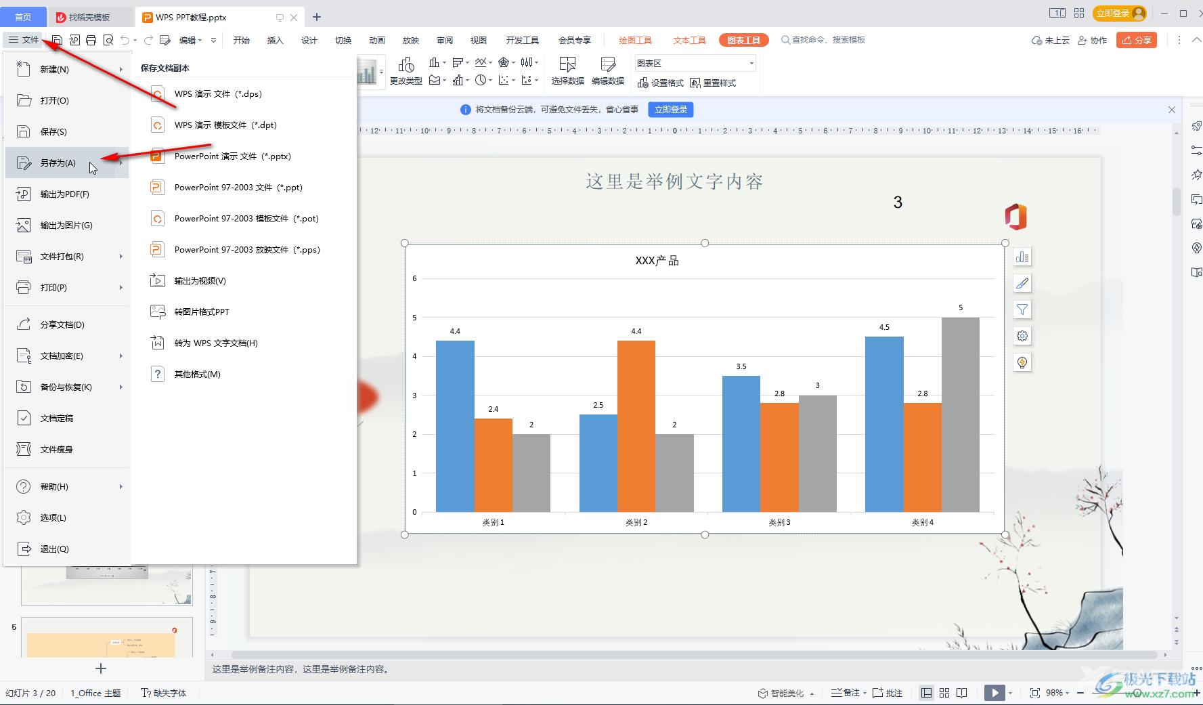Switch to the 设计 ribbon tab

pyautogui.click(x=309, y=41)
